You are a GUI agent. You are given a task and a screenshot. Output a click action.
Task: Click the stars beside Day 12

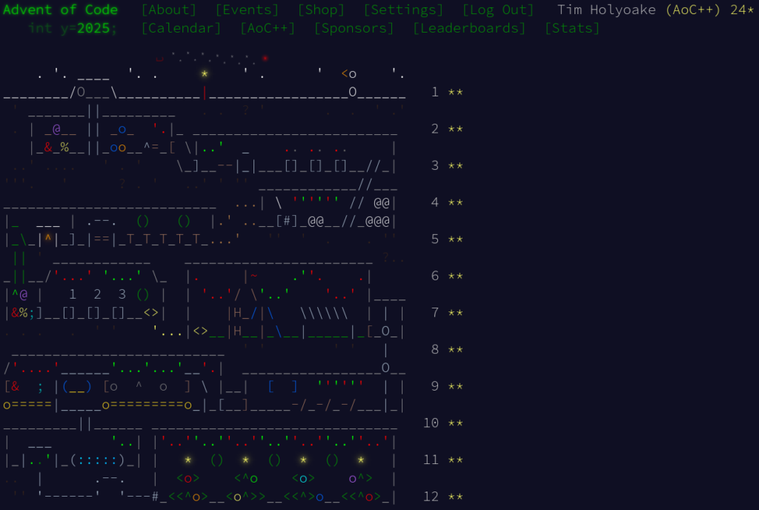[456, 497]
